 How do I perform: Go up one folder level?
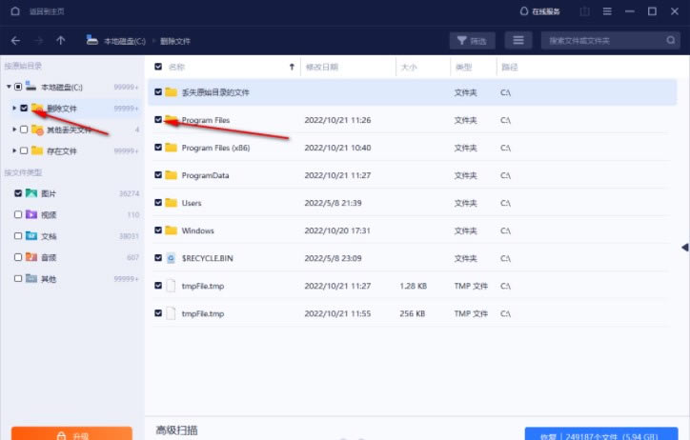click(61, 40)
